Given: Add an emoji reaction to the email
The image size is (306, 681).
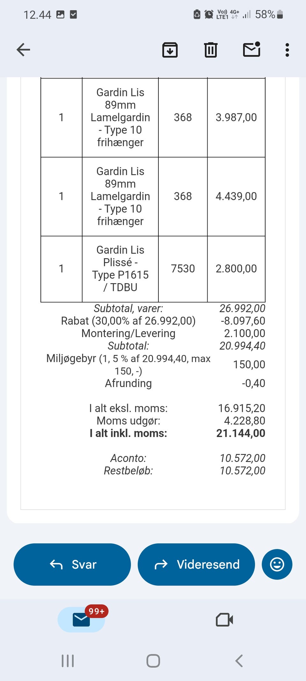Looking at the screenshot, I should coord(277,564).
